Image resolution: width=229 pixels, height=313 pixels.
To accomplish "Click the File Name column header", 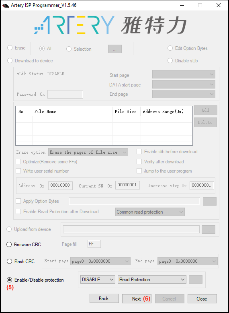I will coord(72,111).
